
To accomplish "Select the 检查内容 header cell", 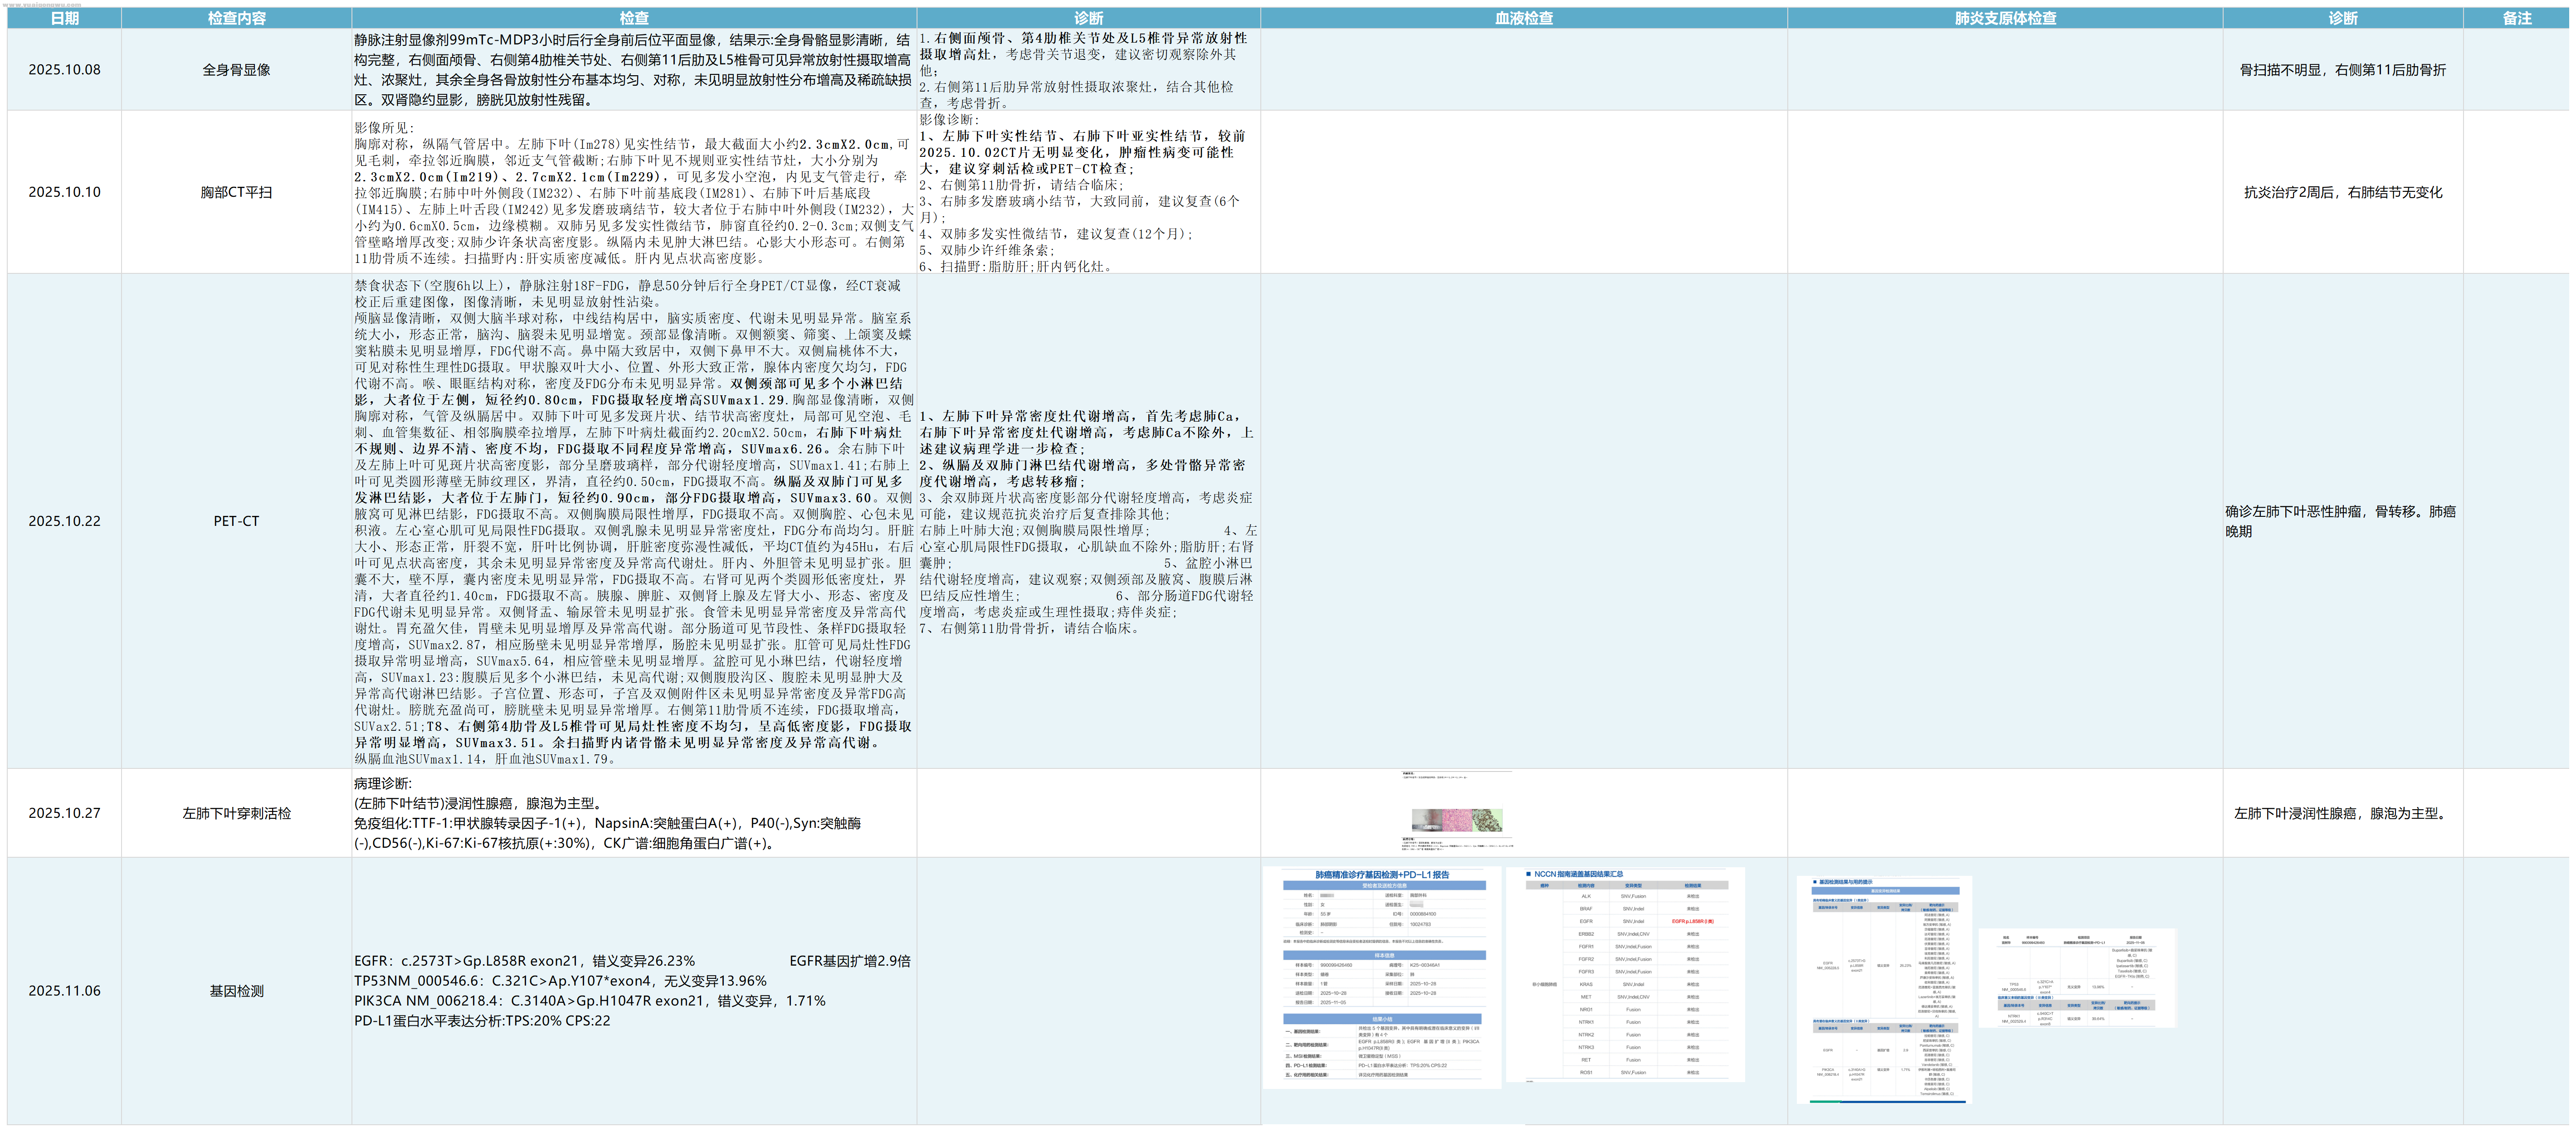I will [x=236, y=18].
